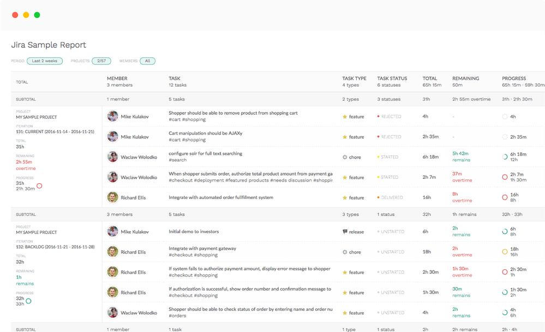Click red progress circle next to 2h 30m / 1h

click(505, 272)
